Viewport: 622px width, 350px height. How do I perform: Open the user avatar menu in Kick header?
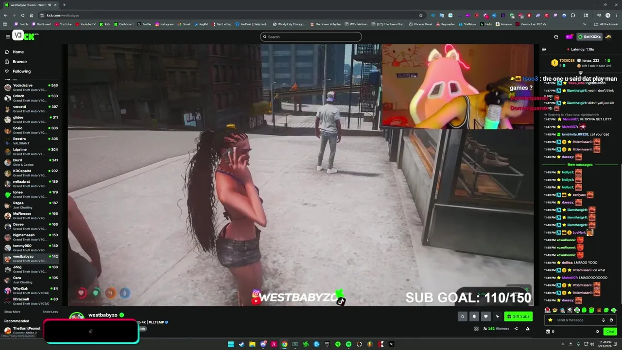[608, 36]
